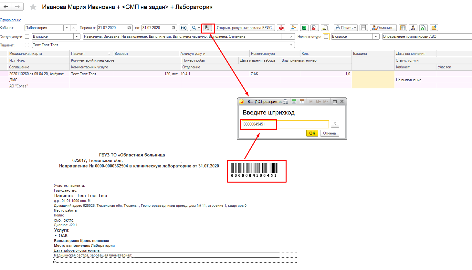Enable the Номенклатура filter checkbox
The image size is (472, 270).
tap(326, 37)
